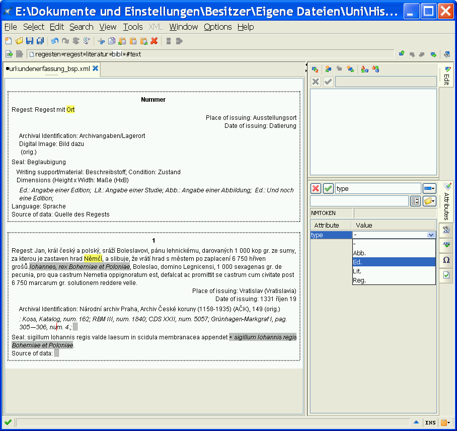Apply the attribute edit with the green check button
This screenshot has height=431, width=457.
pos(328,188)
